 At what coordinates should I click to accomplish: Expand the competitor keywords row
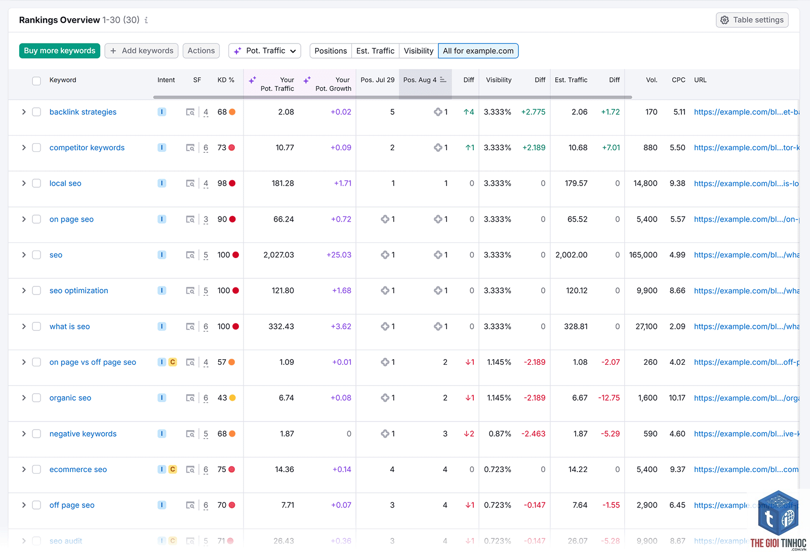tap(23, 148)
